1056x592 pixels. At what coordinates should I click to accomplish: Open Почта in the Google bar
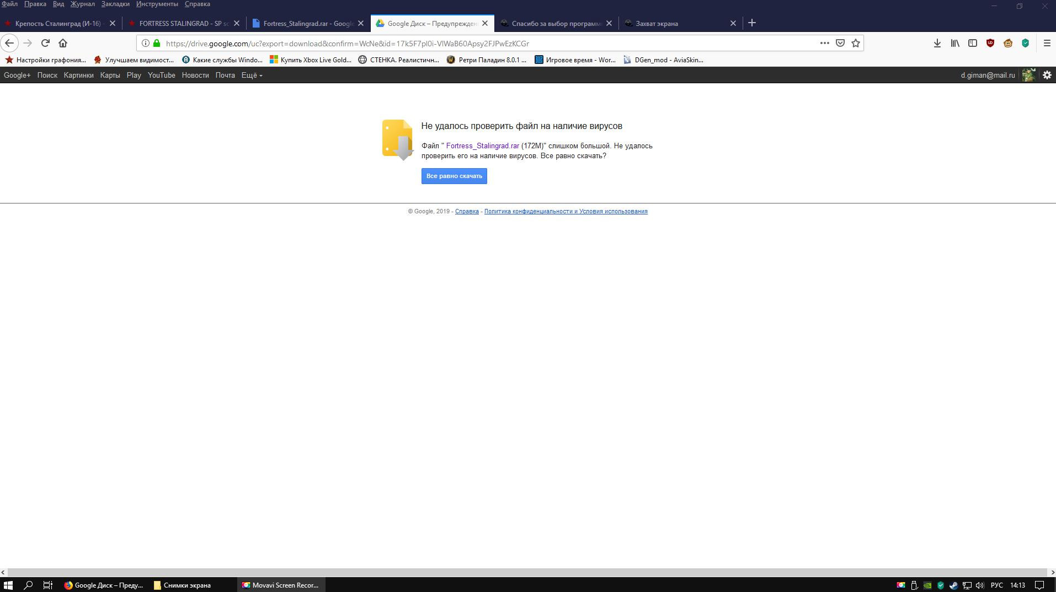[x=225, y=75]
